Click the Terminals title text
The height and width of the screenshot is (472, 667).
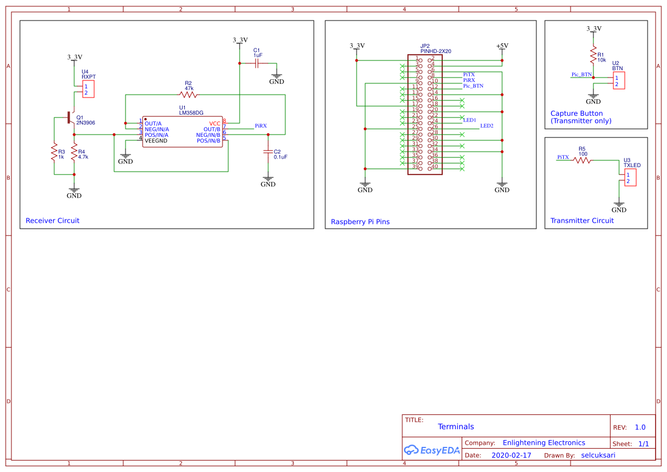coord(456,426)
